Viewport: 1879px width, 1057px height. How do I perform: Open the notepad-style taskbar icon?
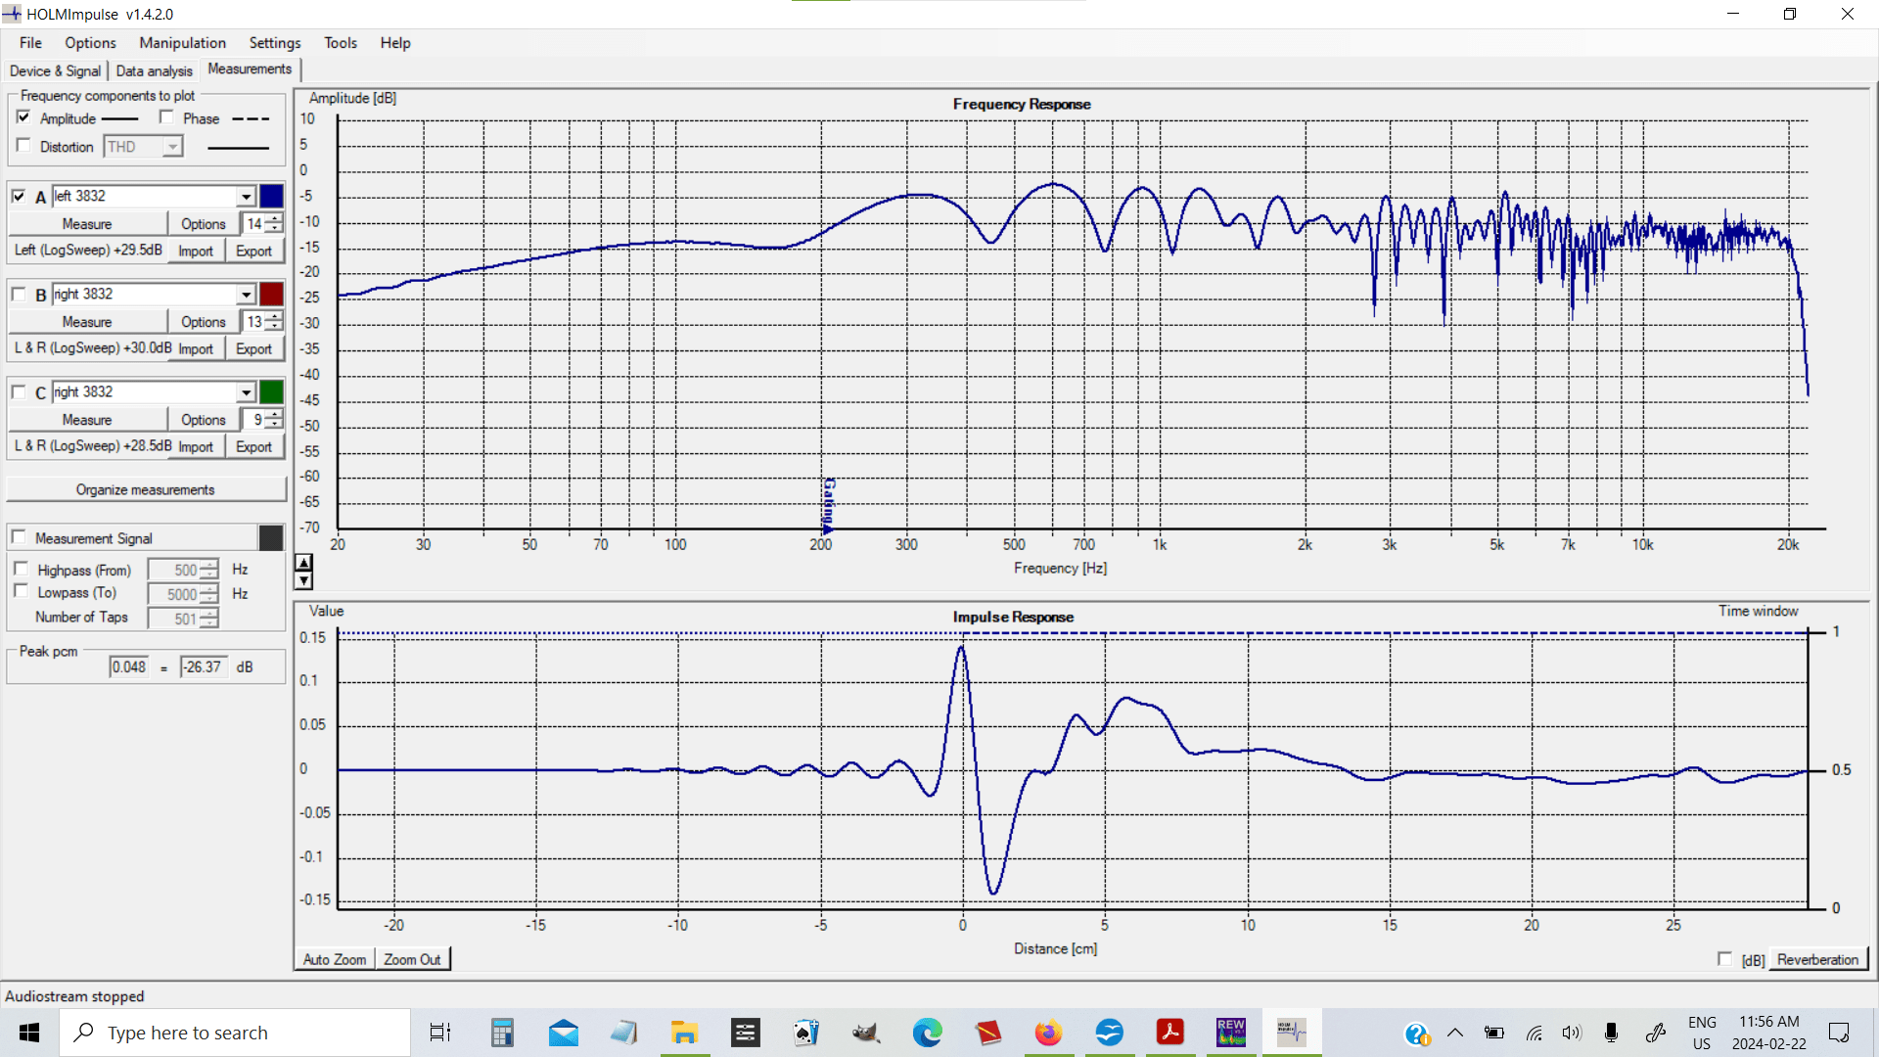click(x=623, y=1033)
